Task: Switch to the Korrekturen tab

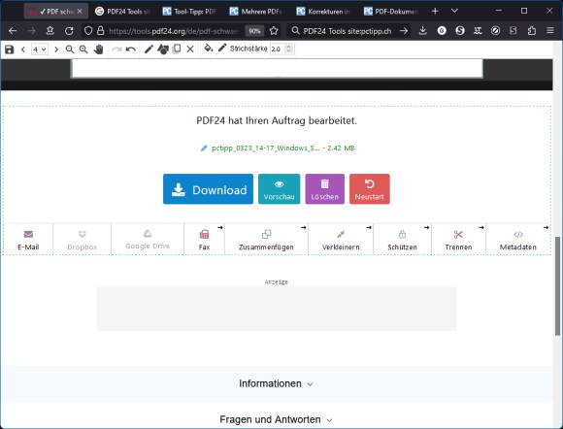Action: pos(323,12)
